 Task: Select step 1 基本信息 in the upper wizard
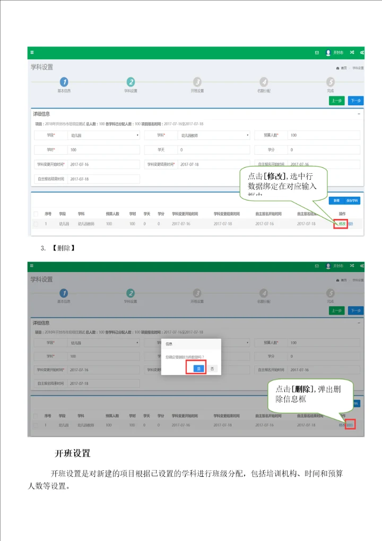(64, 82)
